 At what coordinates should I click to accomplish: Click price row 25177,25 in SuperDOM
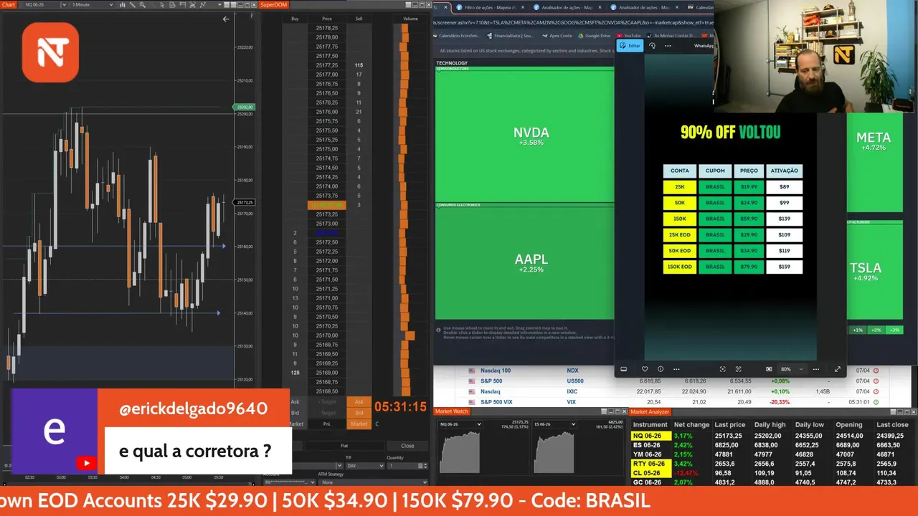pos(326,65)
